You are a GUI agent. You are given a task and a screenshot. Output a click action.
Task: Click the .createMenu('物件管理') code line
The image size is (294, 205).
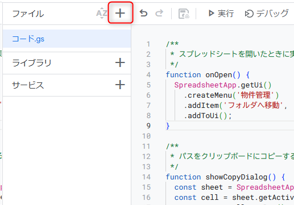coord(231,95)
